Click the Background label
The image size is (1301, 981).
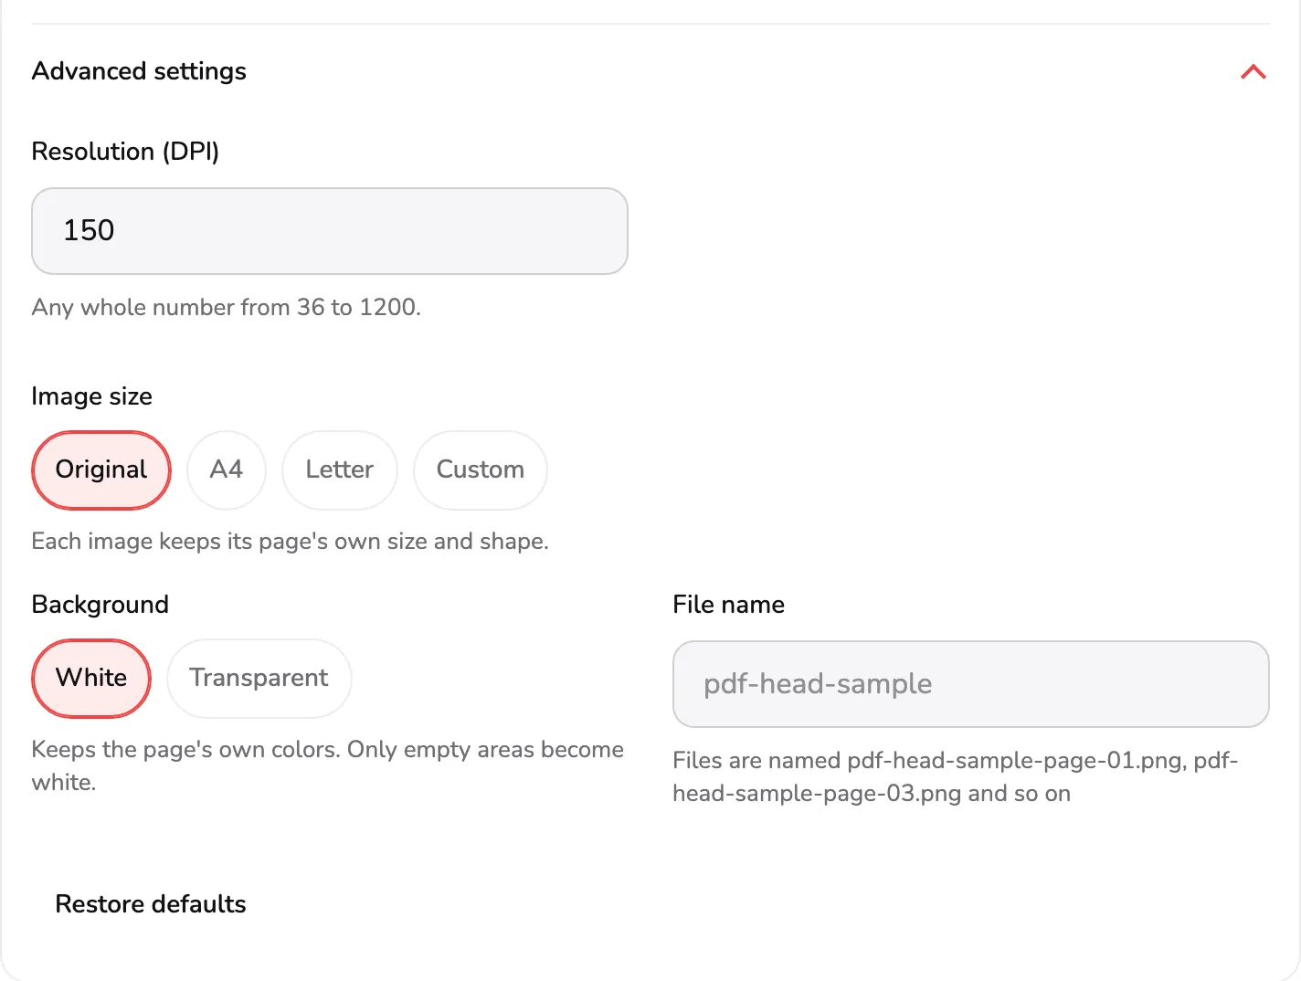[x=100, y=605]
